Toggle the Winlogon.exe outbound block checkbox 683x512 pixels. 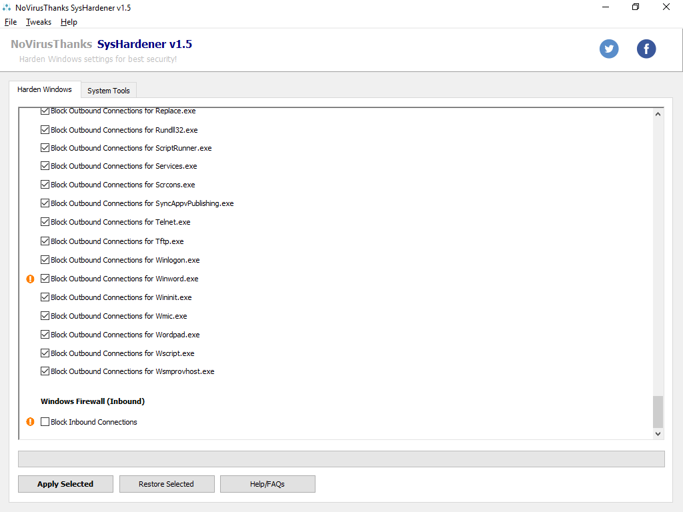45,260
